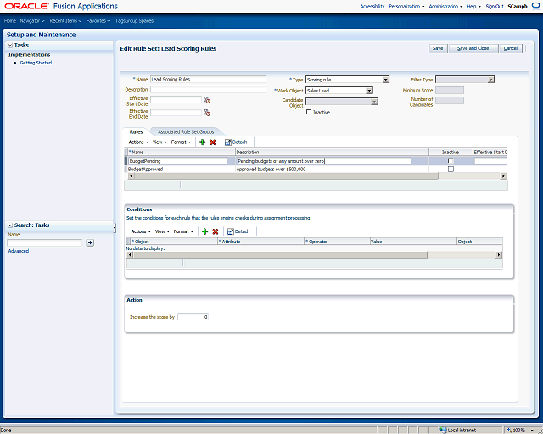Open Format menu in Conditions toolbar

pos(185,231)
